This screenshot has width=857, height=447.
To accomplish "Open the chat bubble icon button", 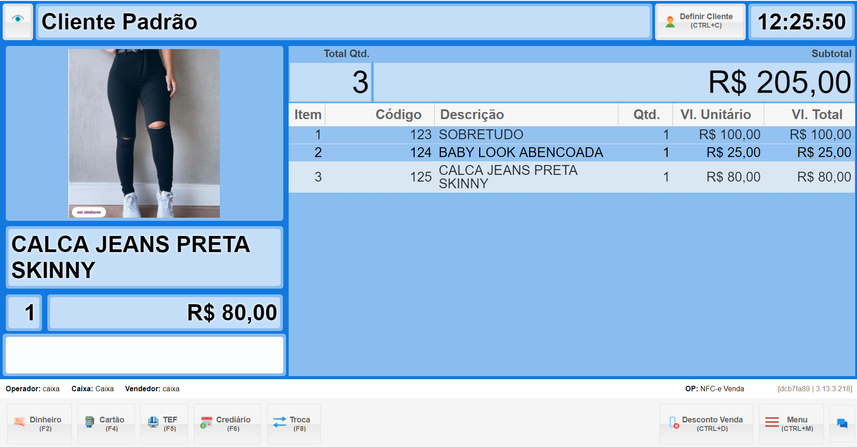I will (x=842, y=423).
